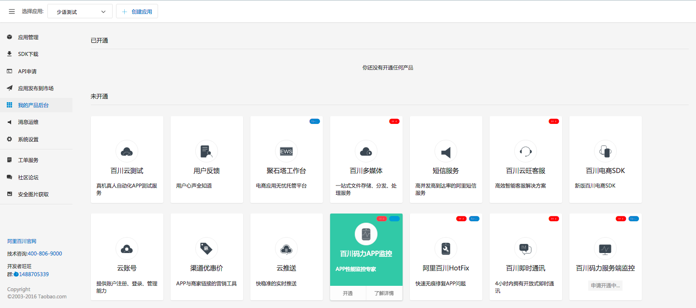Click the 百川电商SDK phones icon

605,151
